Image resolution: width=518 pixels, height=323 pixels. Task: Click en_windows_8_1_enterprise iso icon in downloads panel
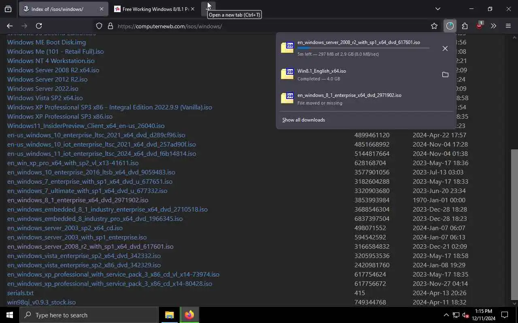click(287, 98)
